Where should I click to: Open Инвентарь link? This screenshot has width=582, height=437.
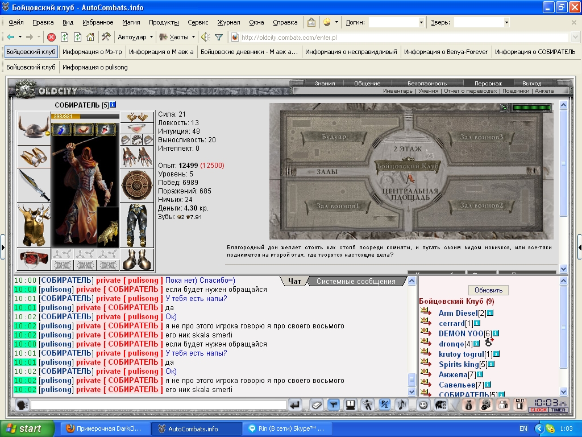click(397, 90)
